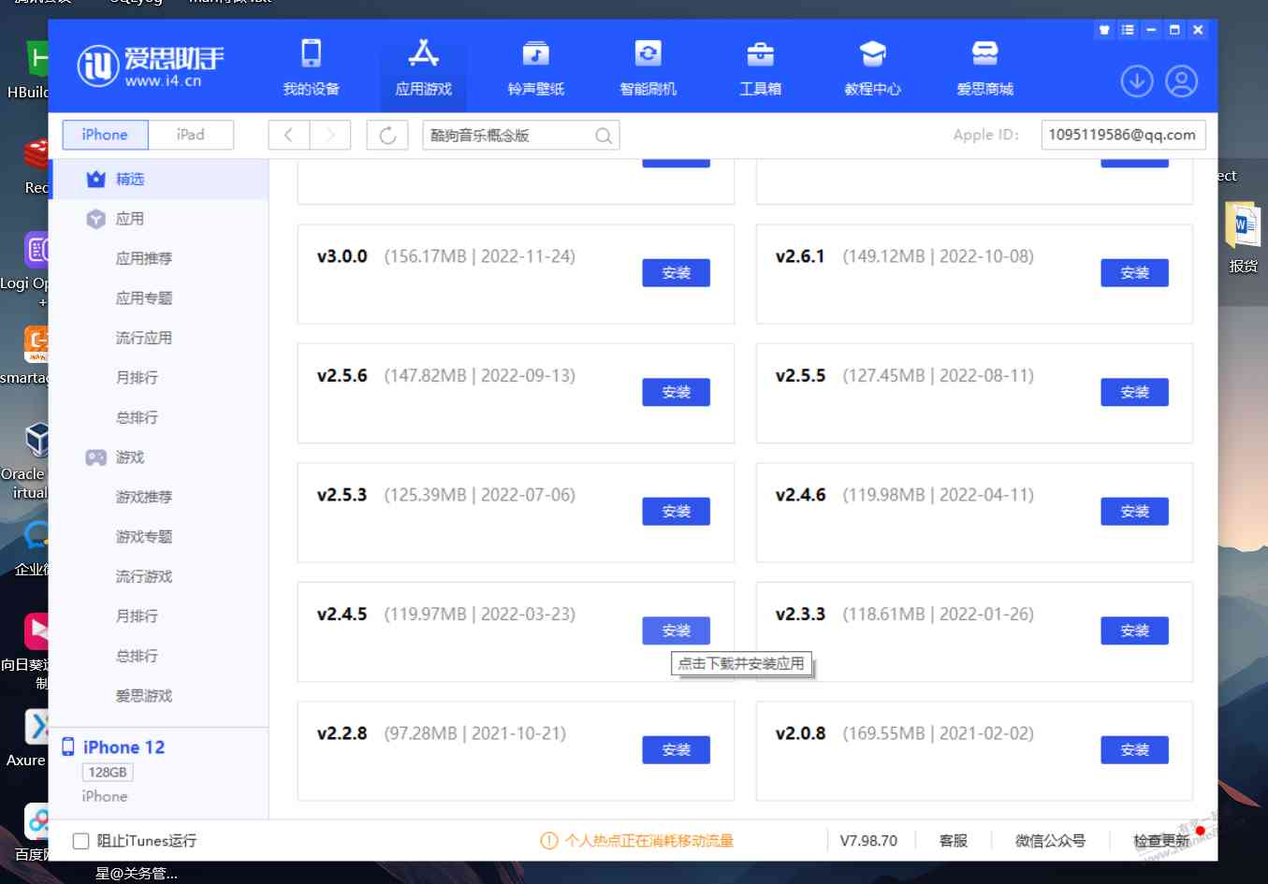This screenshot has width=1268, height=884.
Task: Install version v2.3.3
Action: click(x=1134, y=630)
